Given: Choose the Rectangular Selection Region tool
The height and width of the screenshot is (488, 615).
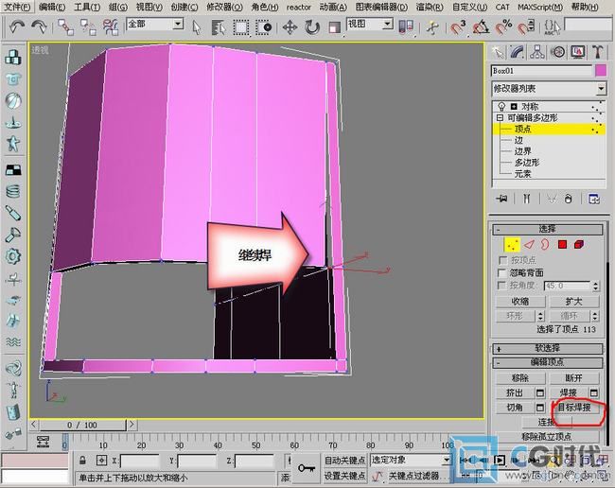Looking at the screenshot, I should [241, 27].
